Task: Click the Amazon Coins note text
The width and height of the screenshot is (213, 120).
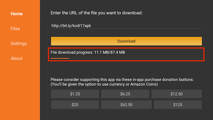Action: pyautogui.click(x=104, y=84)
